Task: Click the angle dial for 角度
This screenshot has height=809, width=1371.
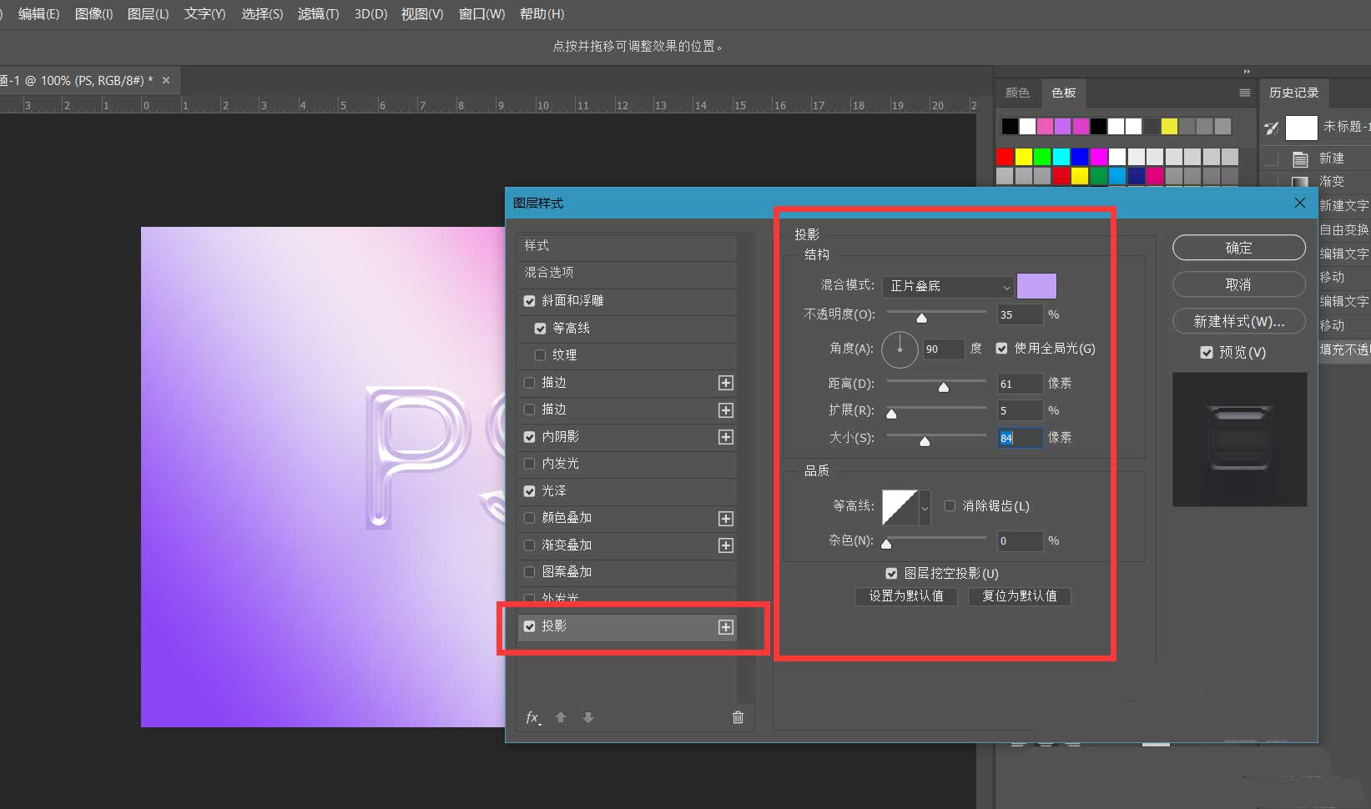Action: click(900, 349)
